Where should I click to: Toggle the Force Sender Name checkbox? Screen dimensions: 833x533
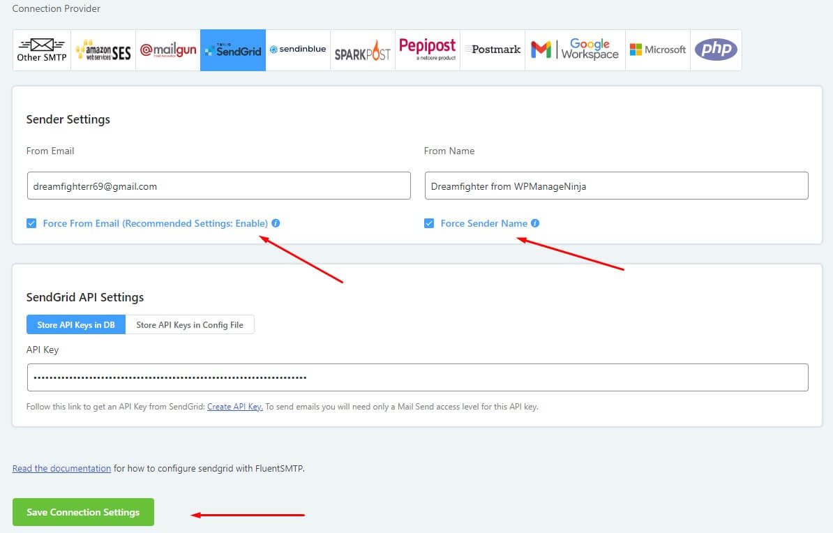click(x=429, y=223)
